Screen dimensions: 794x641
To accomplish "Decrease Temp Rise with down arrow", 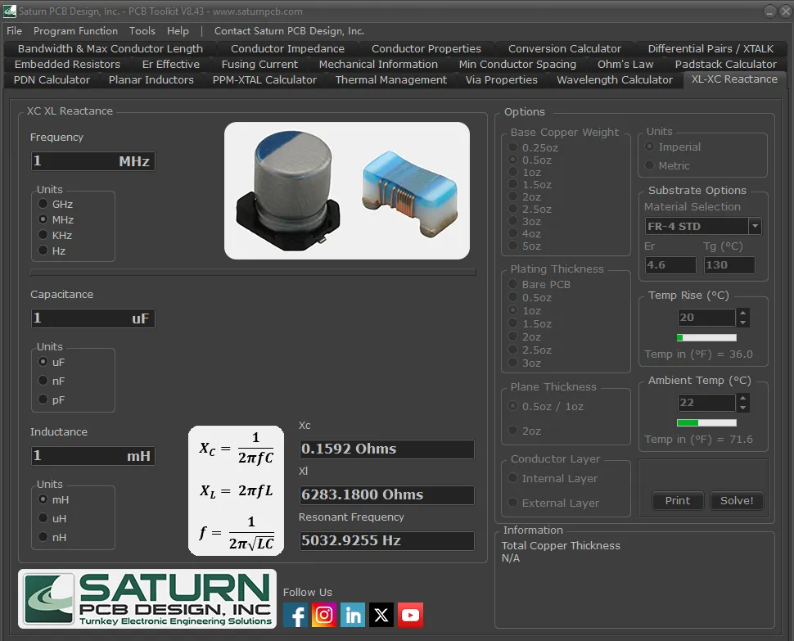I will coord(743,323).
